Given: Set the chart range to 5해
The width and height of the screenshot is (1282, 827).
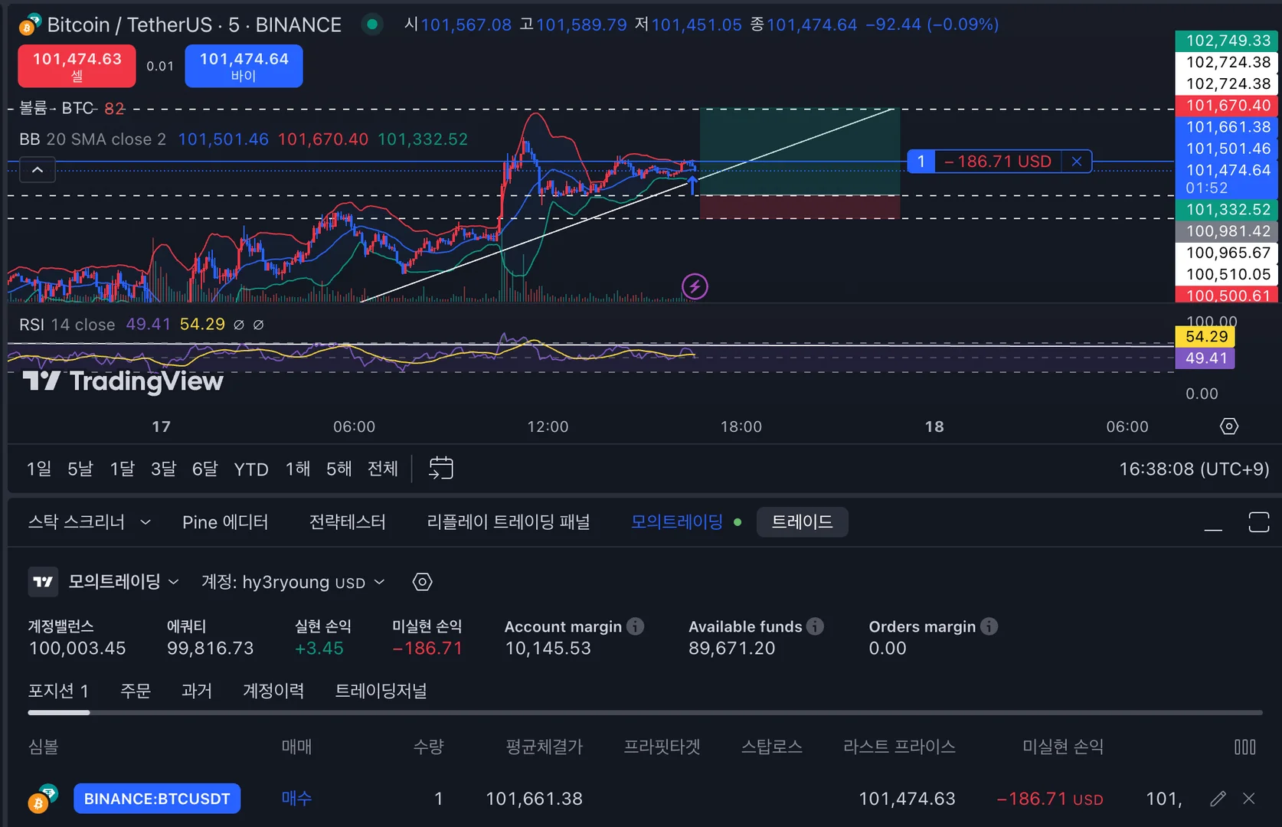Looking at the screenshot, I should pos(338,469).
